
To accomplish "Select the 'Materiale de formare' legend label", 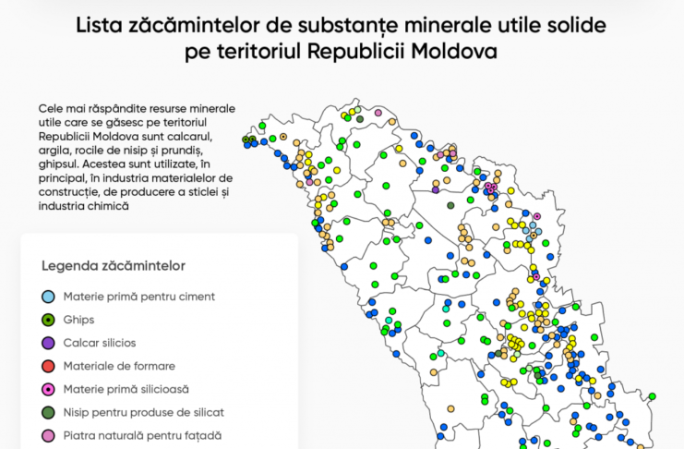I will click(x=119, y=366).
